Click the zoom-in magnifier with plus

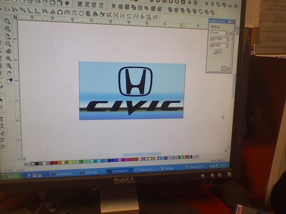point(7,29)
